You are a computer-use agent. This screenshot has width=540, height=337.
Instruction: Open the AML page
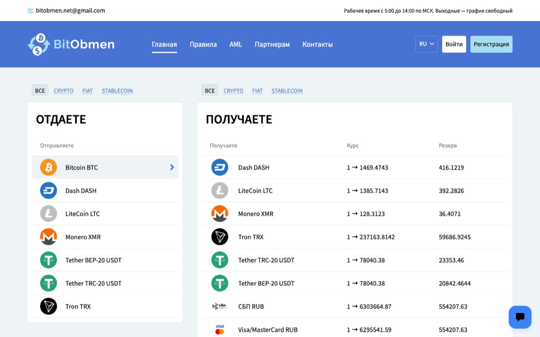pos(236,45)
